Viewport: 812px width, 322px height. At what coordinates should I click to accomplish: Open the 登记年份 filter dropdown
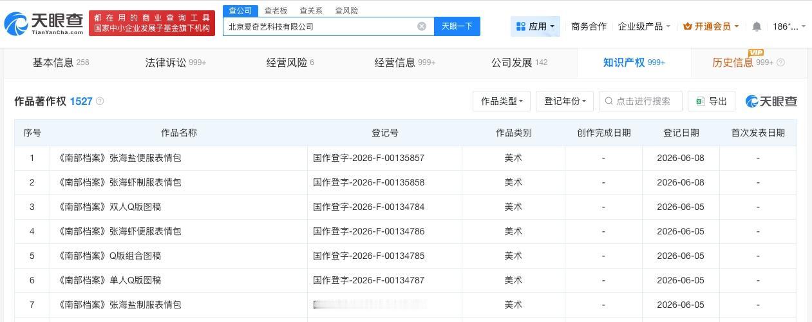(x=565, y=101)
